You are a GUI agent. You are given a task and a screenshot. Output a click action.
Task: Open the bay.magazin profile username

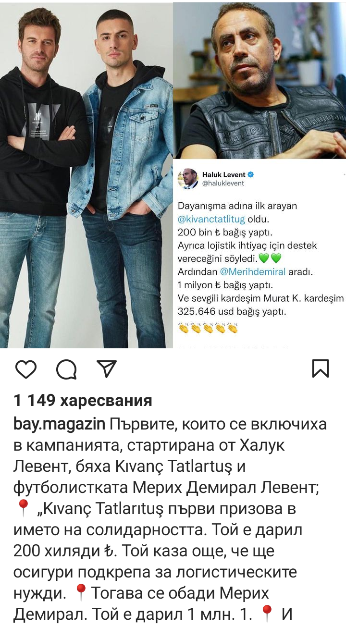[x=60, y=425]
